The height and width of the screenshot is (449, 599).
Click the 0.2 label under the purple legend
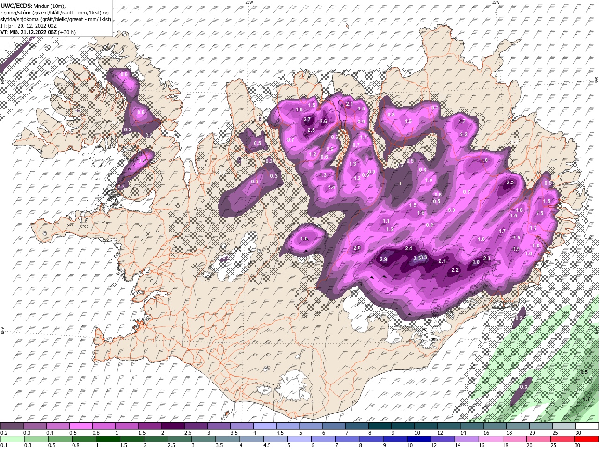[x=4, y=433]
